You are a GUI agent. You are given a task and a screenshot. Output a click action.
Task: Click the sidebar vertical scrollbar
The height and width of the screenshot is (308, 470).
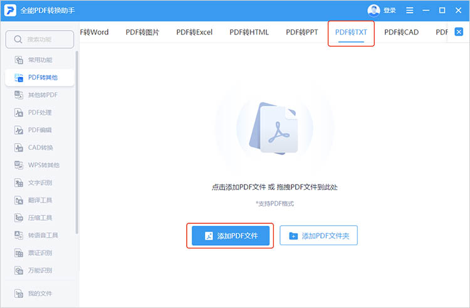[76, 142]
